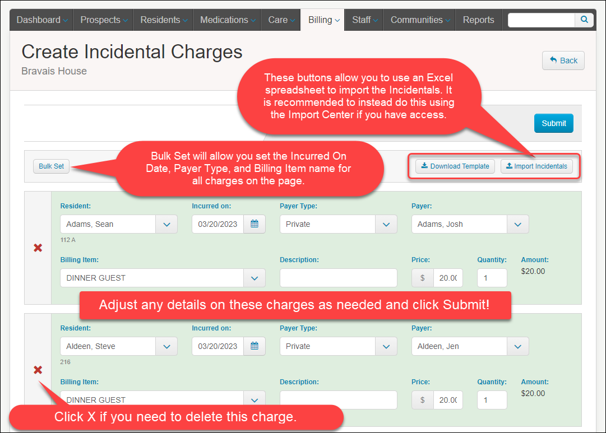Select the Reports tab
This screenshot has width=606, height=433.
pos(478,20)
